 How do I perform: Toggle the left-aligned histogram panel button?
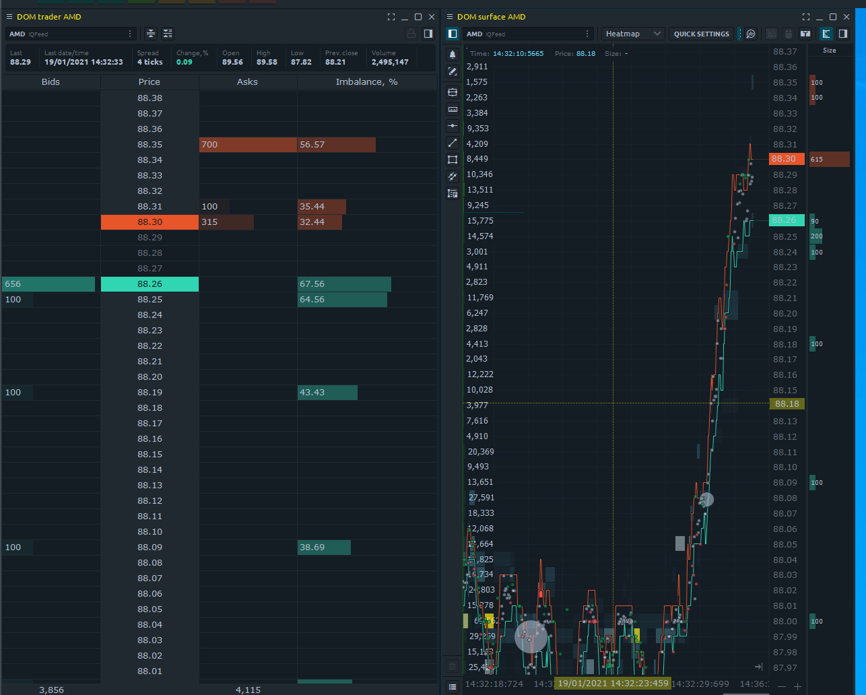pos(826,34)
